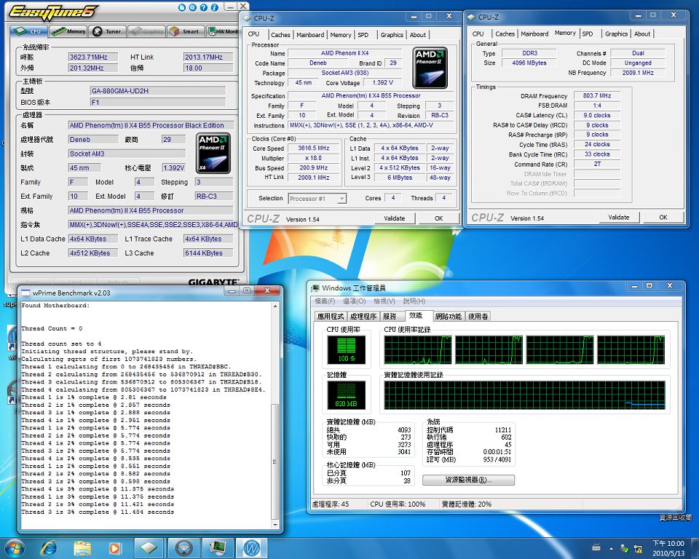Open Windows Explorer folder icon on taskbar

(x=82, y=548)
